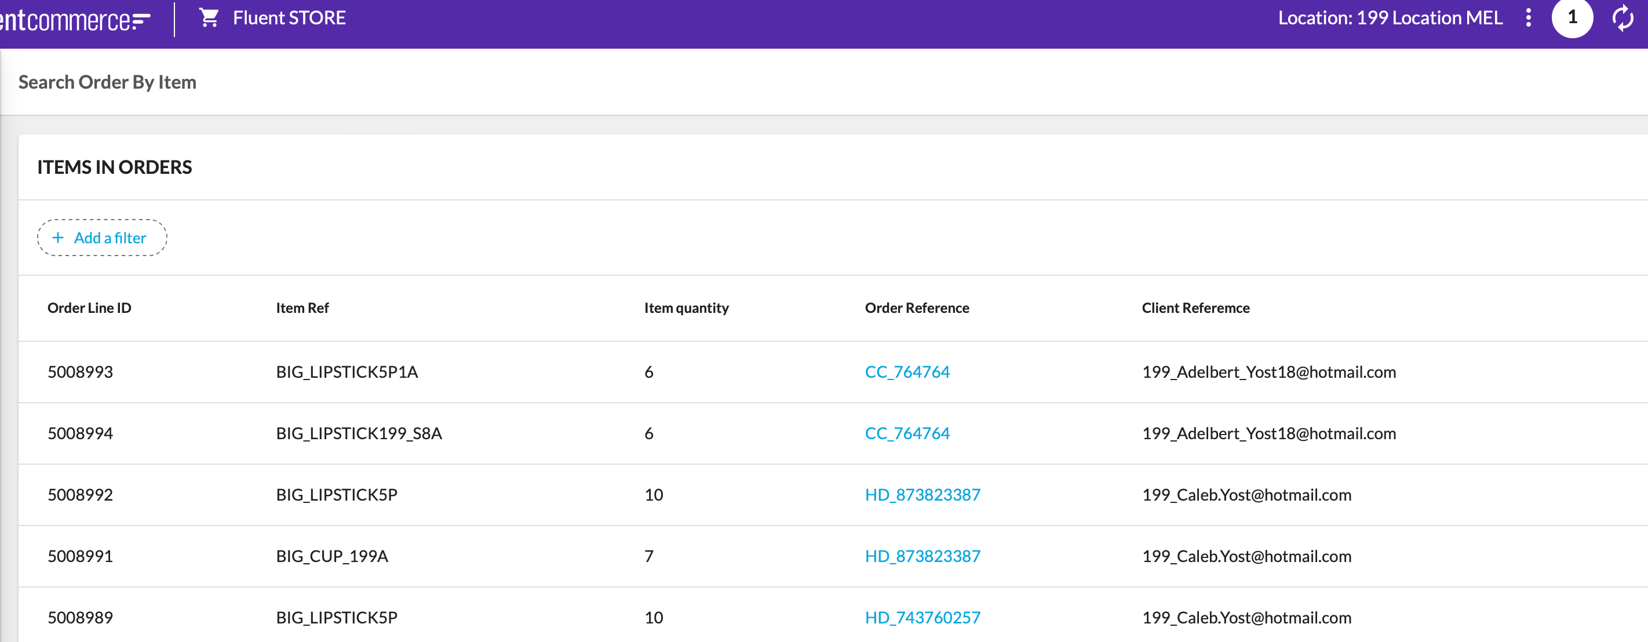
Task: Open CC_764764 link for line 5008993
Action: click(x=906, y=372)
